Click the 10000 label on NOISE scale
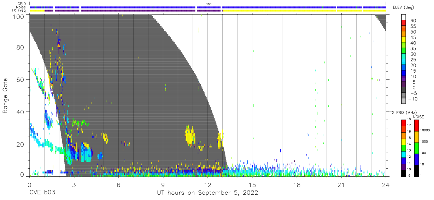The width and height of the screenshot is (434, 200). tap(425, 131)
